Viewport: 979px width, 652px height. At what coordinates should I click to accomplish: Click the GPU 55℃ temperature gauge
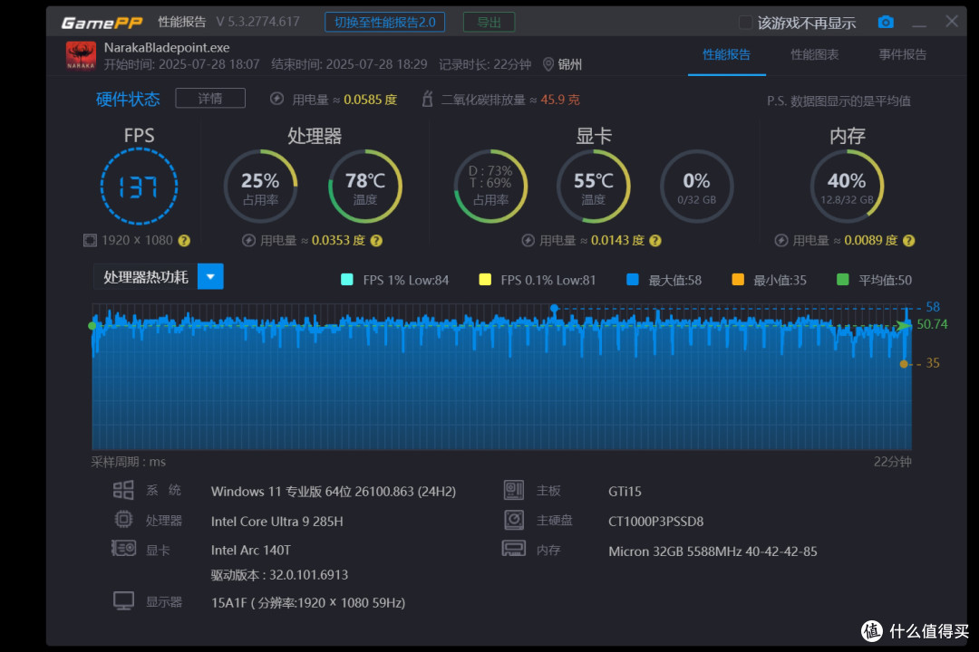[x=594, y=186]
